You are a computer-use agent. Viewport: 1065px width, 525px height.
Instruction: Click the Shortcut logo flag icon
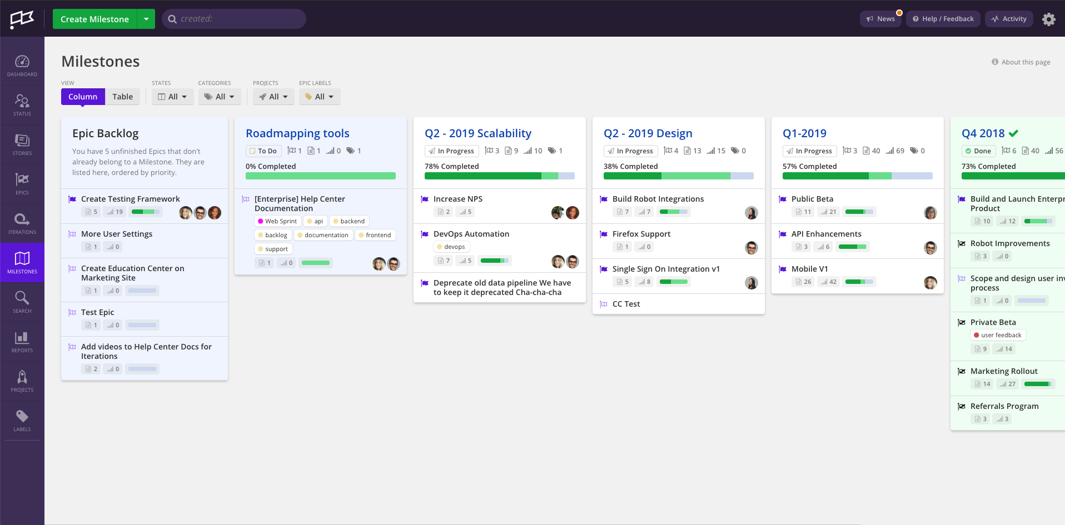[x=22, y=19]
